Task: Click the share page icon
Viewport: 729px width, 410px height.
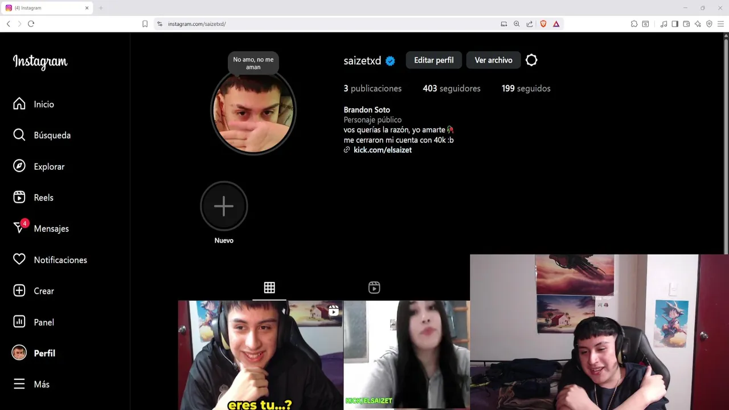Action: 530,24
